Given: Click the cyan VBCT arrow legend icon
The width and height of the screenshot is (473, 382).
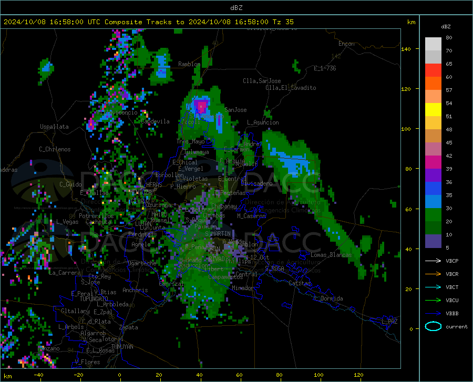Looking at the screenshot, I should coord(433,287).
